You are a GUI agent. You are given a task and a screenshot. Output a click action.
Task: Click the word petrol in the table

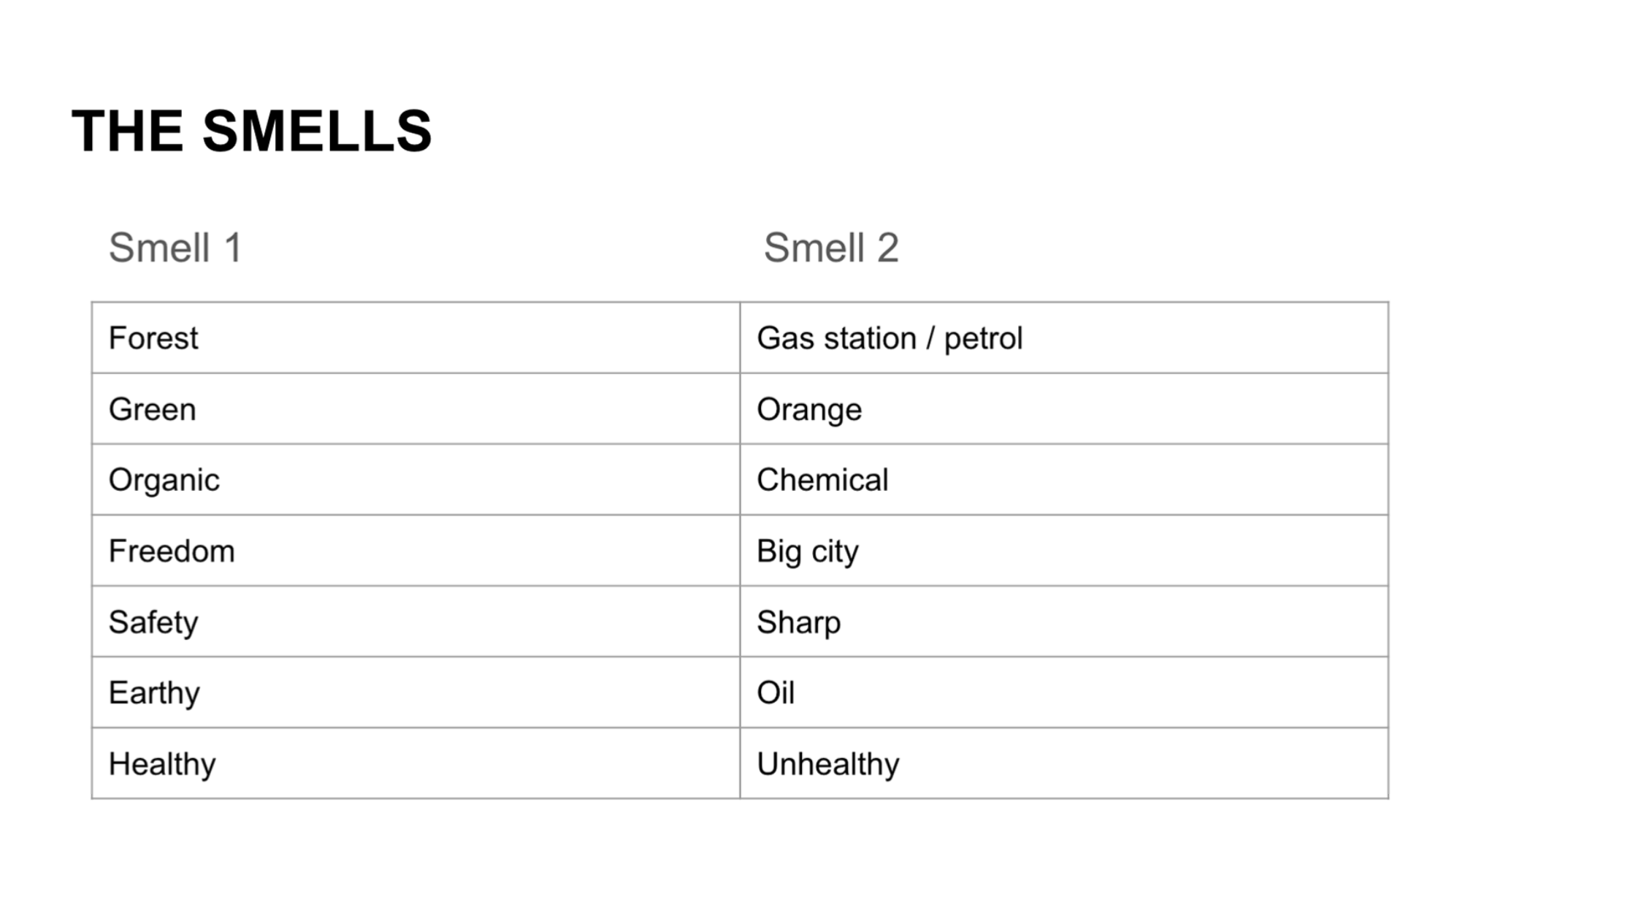pyautogui.click(x=983, y=340)
